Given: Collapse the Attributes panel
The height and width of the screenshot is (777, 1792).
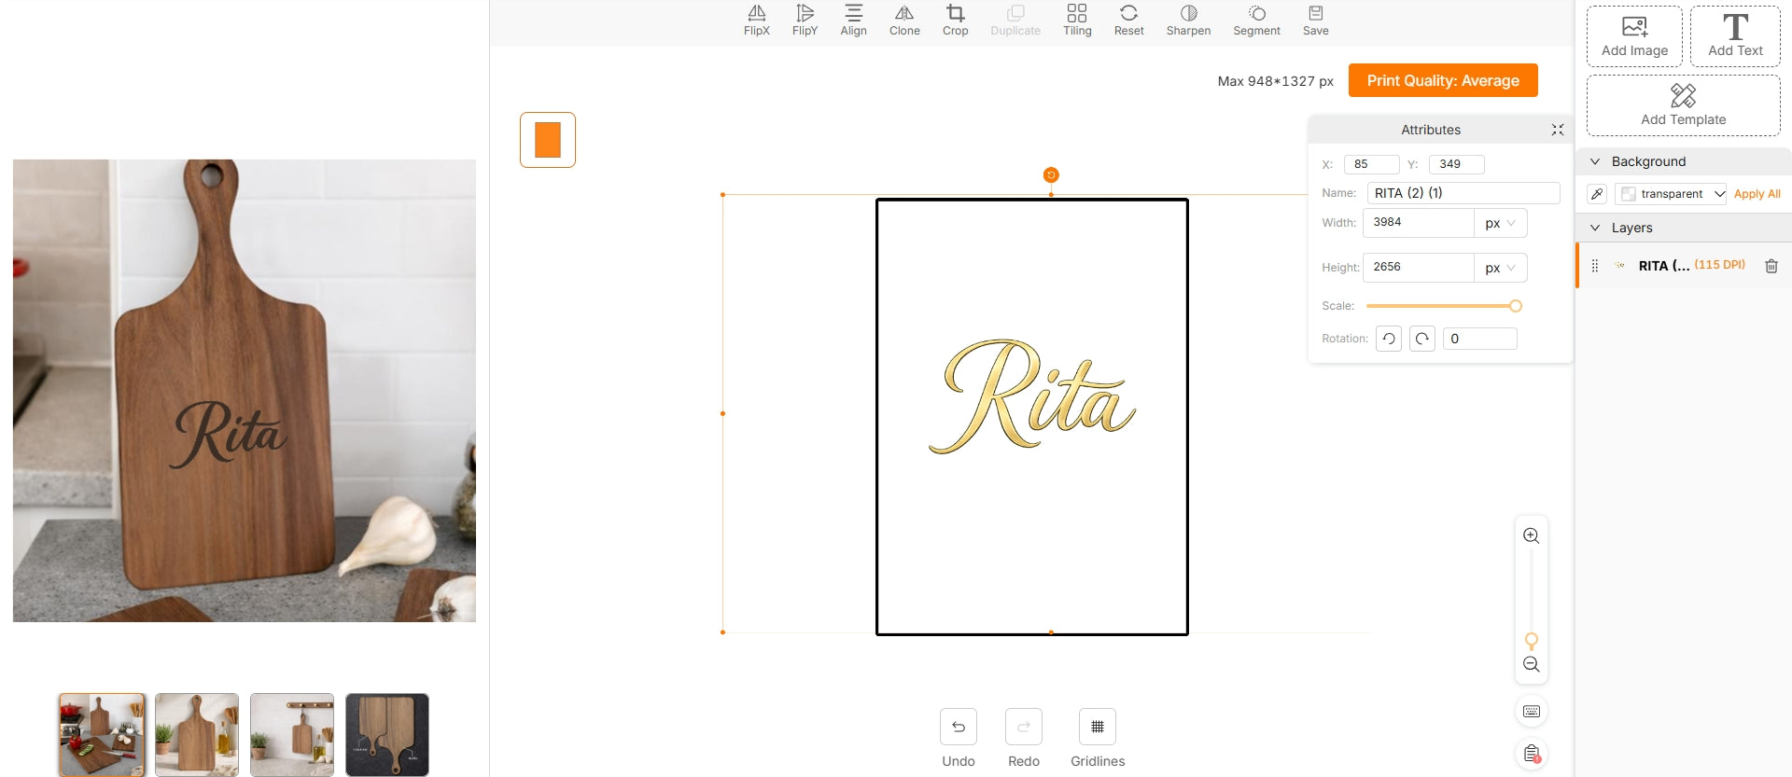Looking at the screenshot, I should 1557,130.
